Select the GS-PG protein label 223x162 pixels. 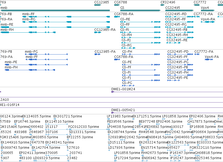click(127, 83)
